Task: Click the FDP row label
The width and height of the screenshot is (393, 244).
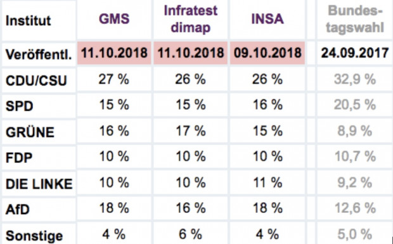Action: pyautogui.click(x=19, y=158)
